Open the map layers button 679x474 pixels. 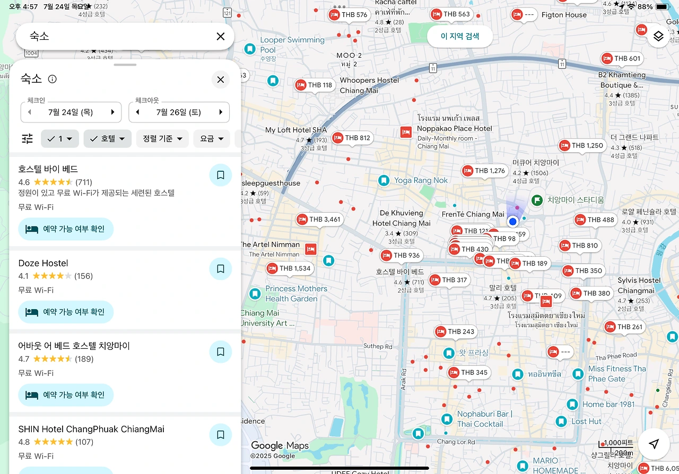(658, 36)
